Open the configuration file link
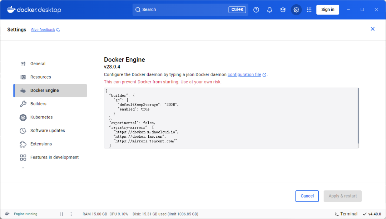The image size is (386, 219). click(244, 75)
